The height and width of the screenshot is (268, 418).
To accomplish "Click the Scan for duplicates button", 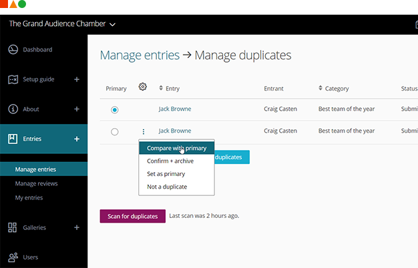I will (132, 216).
